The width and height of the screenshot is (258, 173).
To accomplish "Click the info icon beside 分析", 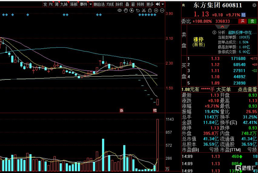I will coord(214,32).
